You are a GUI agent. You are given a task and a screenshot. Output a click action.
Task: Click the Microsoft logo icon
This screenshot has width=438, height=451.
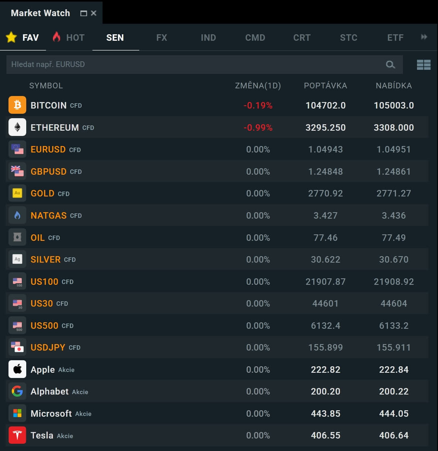[17, 413]
